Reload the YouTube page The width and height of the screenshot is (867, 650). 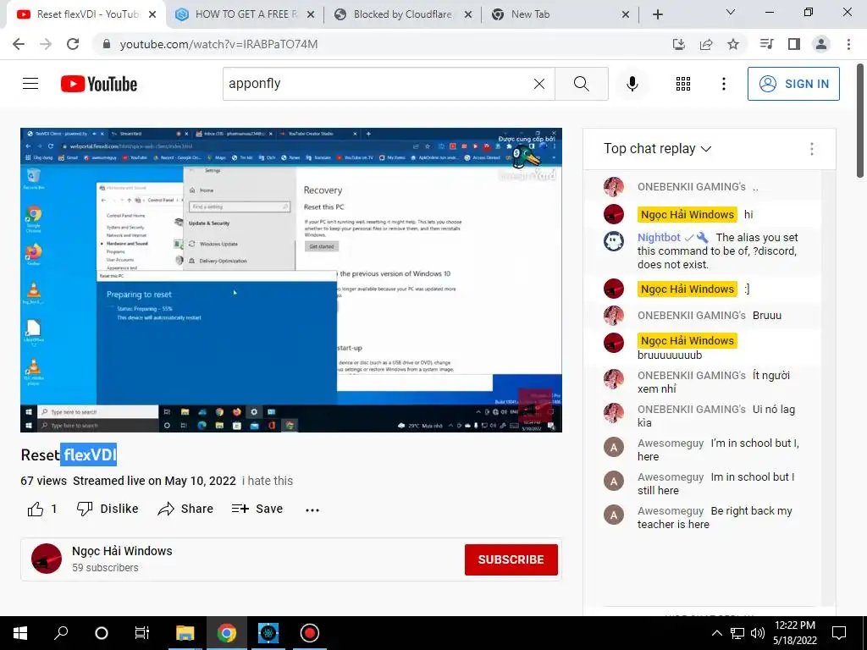click(x=73, y=44)
